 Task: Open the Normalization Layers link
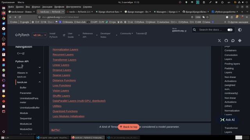click(x=65, y=49)
